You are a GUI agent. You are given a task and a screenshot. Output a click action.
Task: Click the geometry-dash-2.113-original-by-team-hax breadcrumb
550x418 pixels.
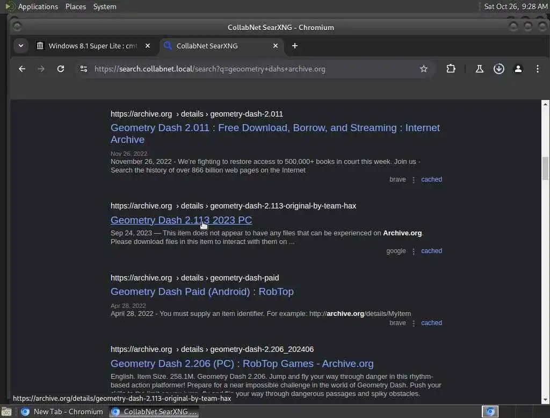[x=233, y=206]
